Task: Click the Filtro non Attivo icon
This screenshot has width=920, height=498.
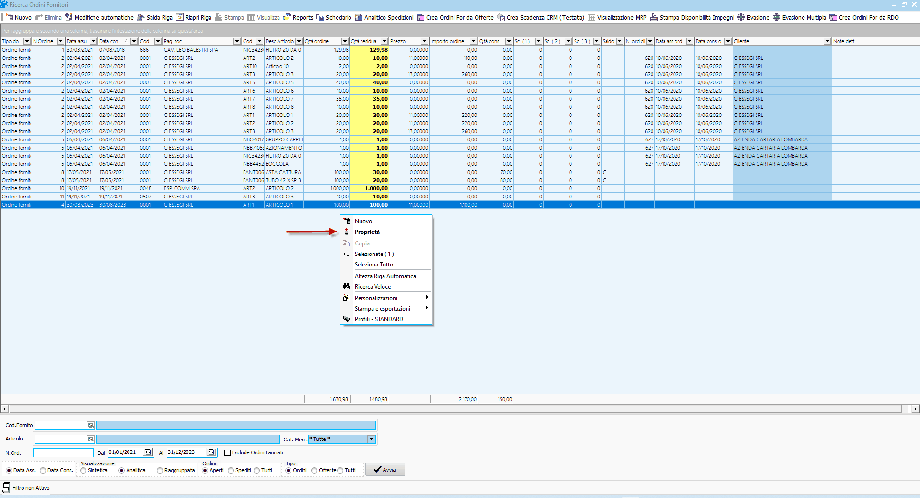Action: (6, 487)
